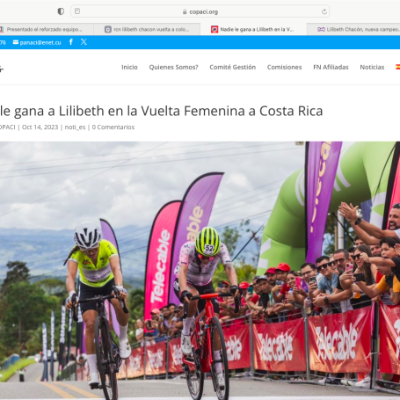This screenshot has height=400, width=400.
Task: Open the Inicio menu item
Action: coord(129,67)
